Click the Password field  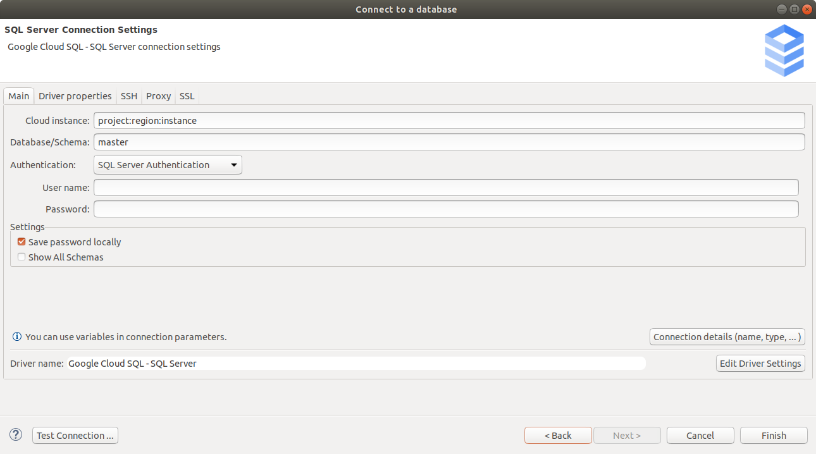click(x=446, y=209)
